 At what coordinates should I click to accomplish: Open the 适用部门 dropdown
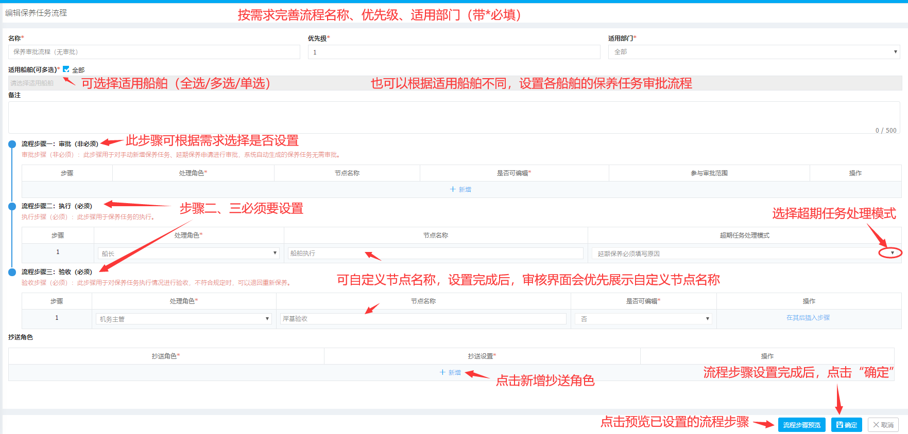coord(754,52)
